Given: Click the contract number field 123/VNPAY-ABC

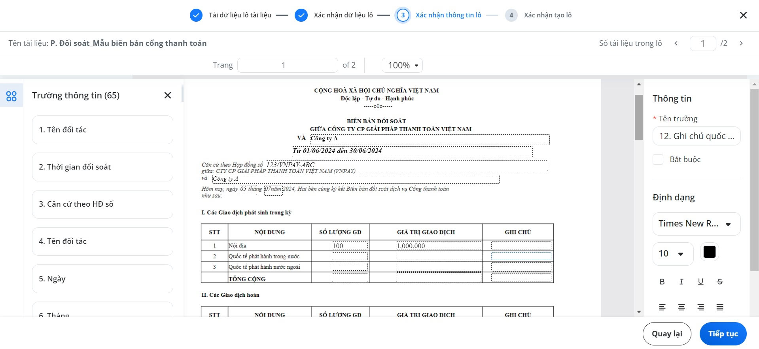Looking at the screenshot, I should pyautogui.click(x=407, y=166).
